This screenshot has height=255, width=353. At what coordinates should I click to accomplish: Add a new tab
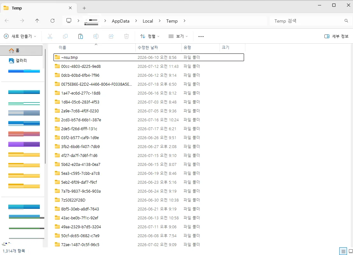84,8
